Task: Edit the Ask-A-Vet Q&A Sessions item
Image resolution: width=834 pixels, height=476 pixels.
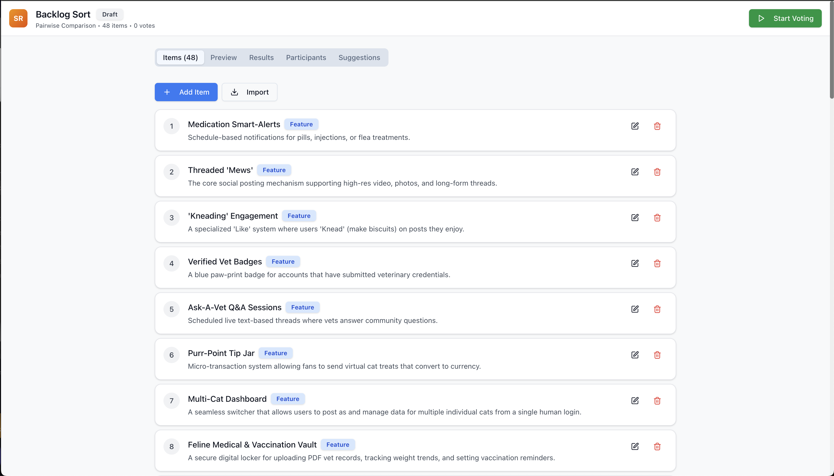Action: (635, 309)
